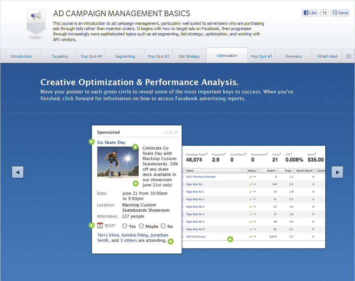The width and height of the screenshot is (355, 281).
Task: Toggle checkbox for 2011 Harmony Champs! row
Action: tap(182, 177)
